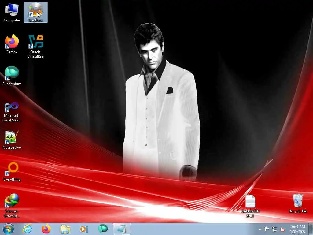Show hidden system tray icons
This screenshot has width=313, height=235.
click(x=260, y=229)
